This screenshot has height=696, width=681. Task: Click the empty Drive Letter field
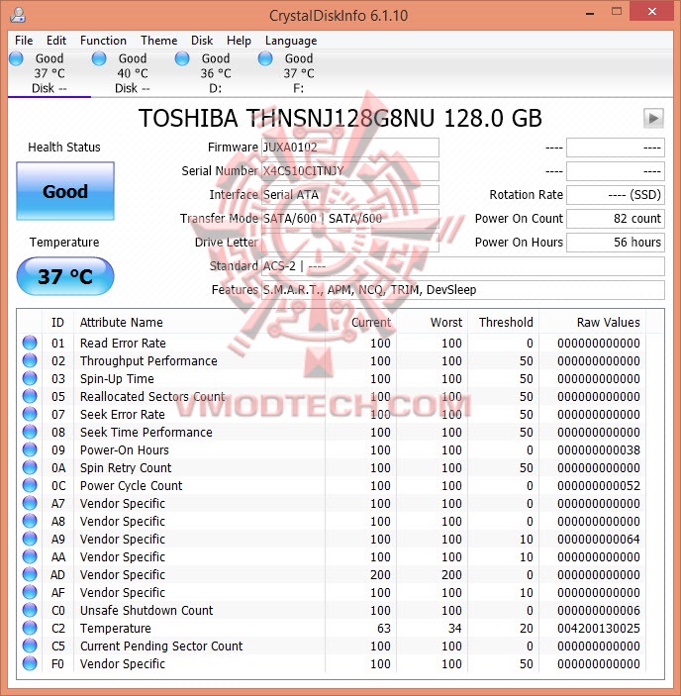coord(350,243)
